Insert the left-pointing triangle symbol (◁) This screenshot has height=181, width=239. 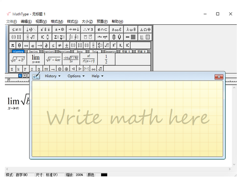click(73, 69)
